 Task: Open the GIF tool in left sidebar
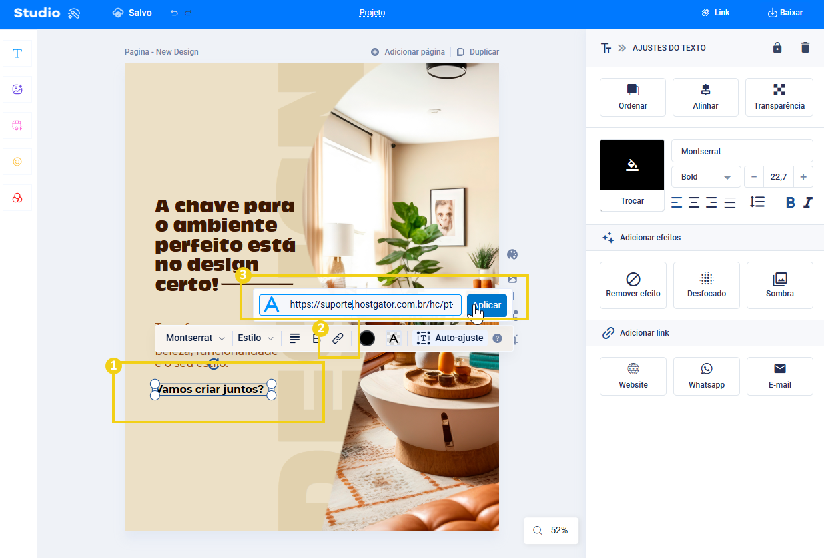[17, 125]
